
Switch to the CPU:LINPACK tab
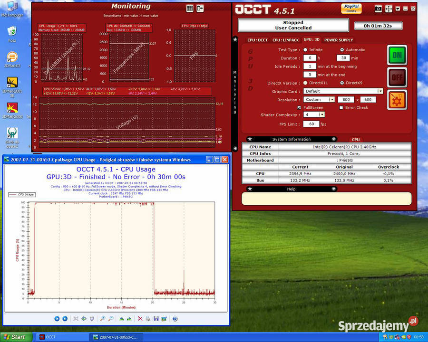pos(285,40)
